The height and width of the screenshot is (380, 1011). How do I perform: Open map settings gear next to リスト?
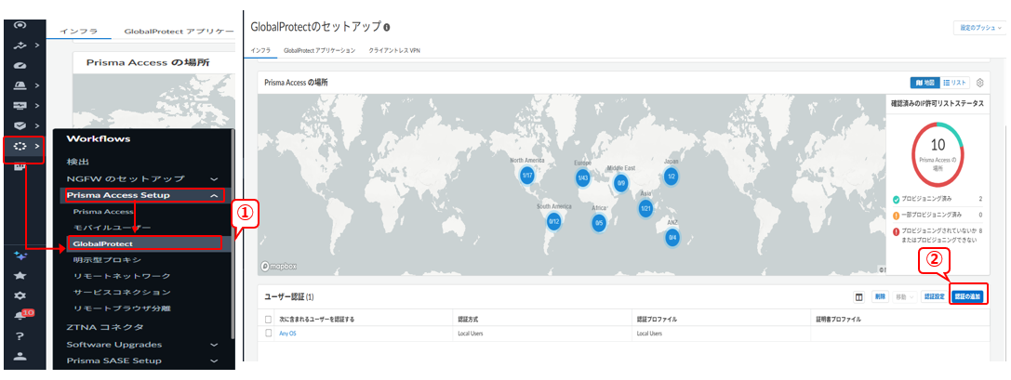coord(979,83)
